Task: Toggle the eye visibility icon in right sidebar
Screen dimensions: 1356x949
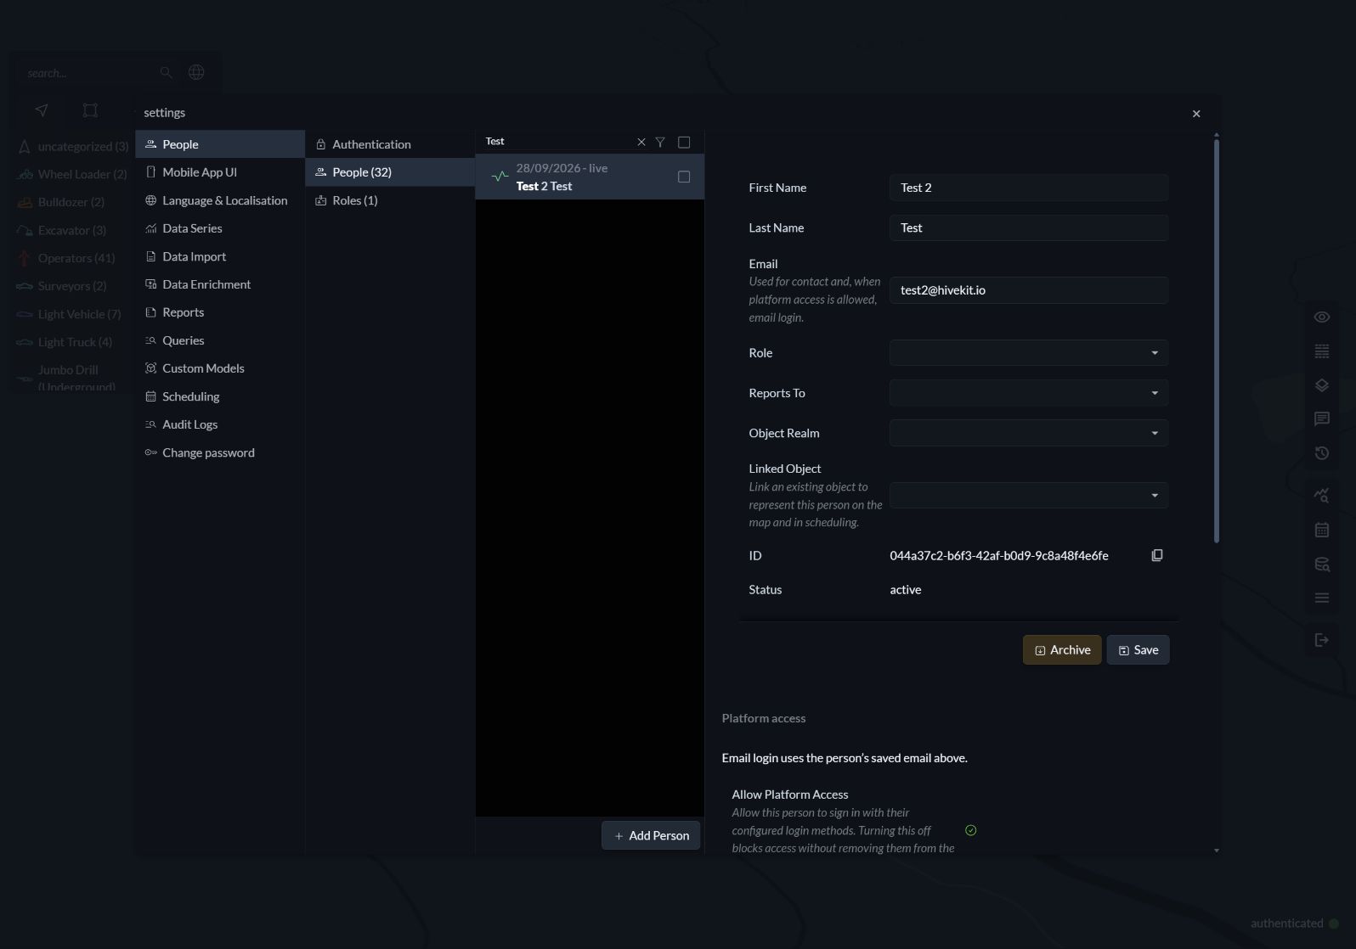Action: point(1322,317)
